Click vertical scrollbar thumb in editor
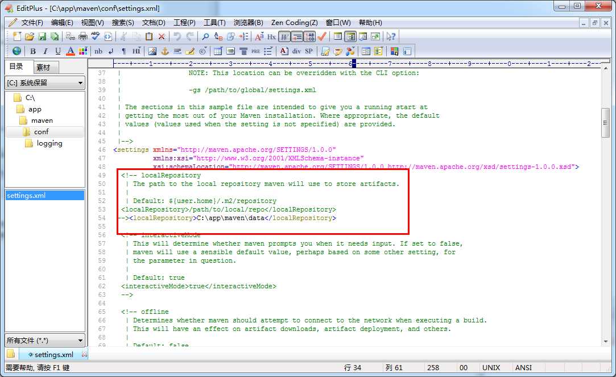 (x=605, y=123)
